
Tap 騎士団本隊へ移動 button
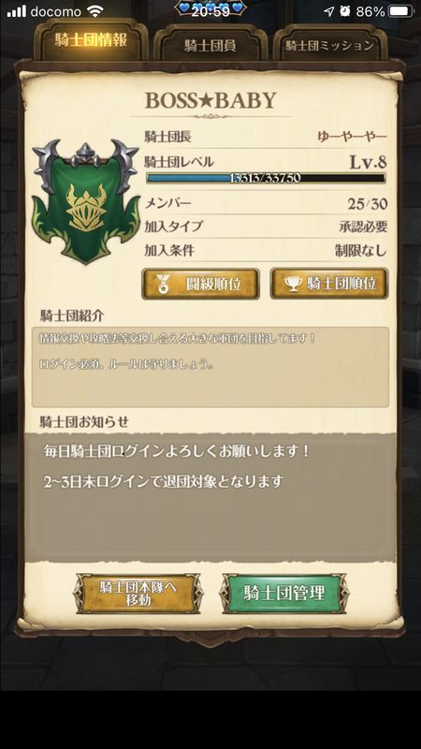(x=138, y=594)
